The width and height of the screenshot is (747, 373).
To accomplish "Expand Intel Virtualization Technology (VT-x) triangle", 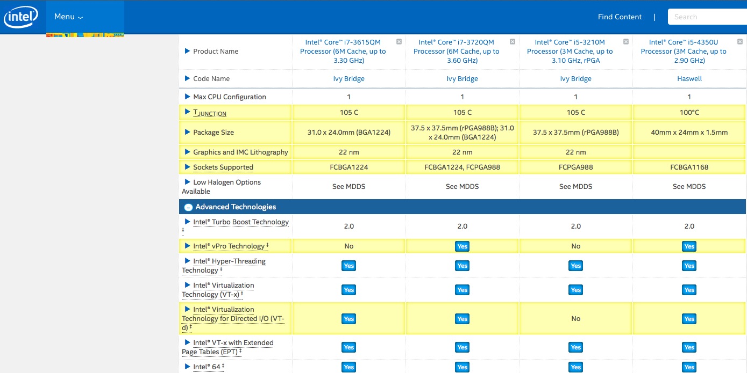I will pos(187,285).
